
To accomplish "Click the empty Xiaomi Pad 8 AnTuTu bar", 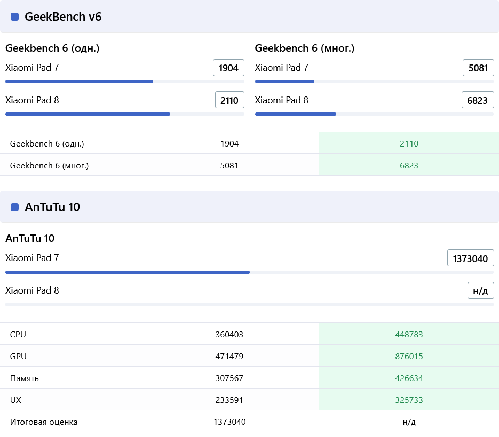I will (250, 305).
